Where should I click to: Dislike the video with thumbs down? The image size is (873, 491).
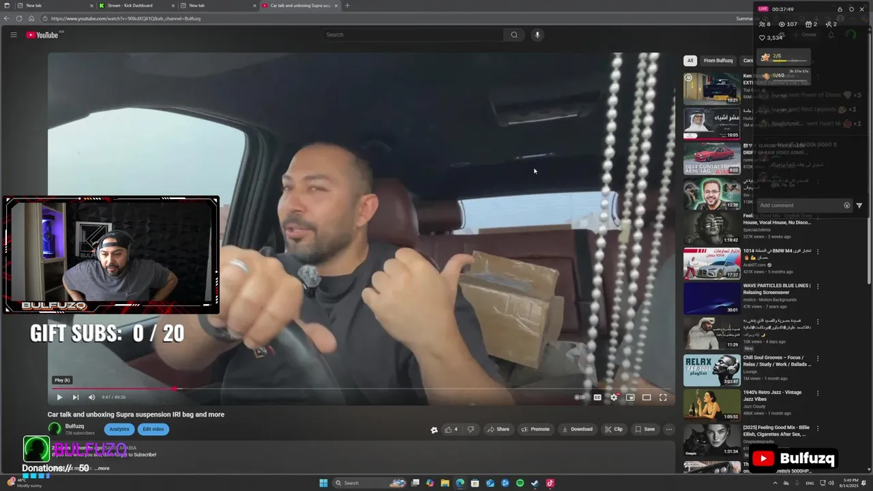tap(471, 429)
